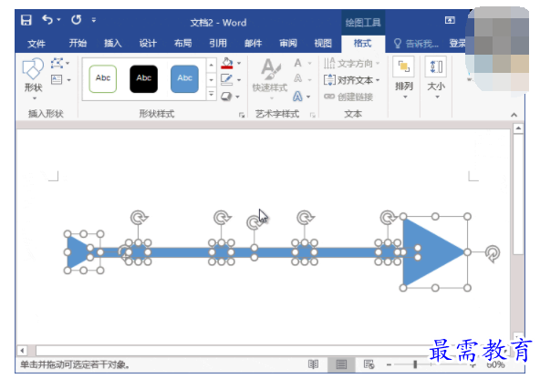This screenshot has height=379, width=540.
Task: Switch to Web Layout view icon
Action: click(x=369, y=364)
